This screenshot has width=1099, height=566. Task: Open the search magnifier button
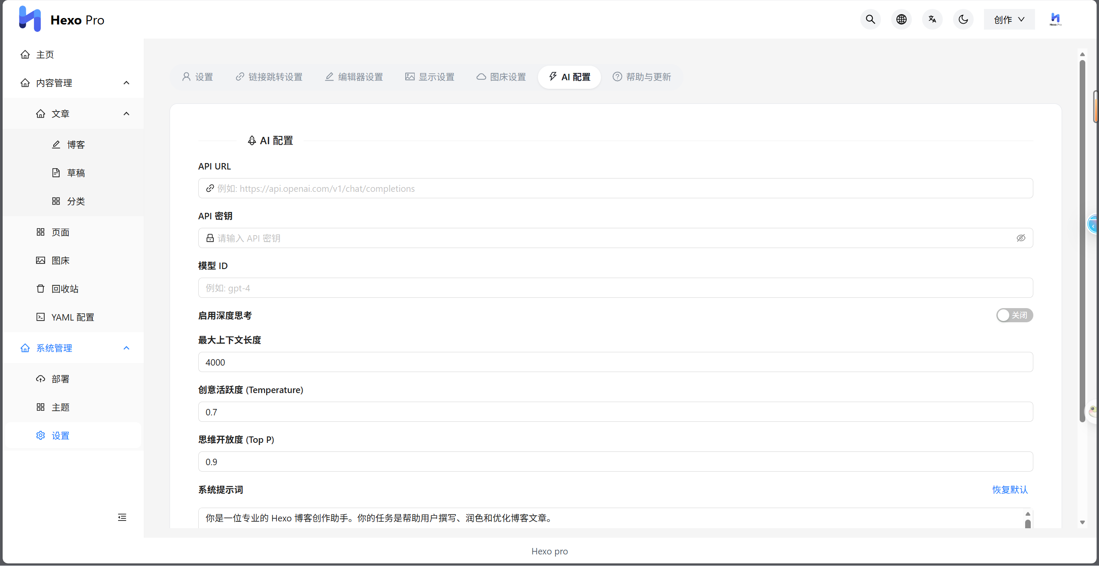870,19
